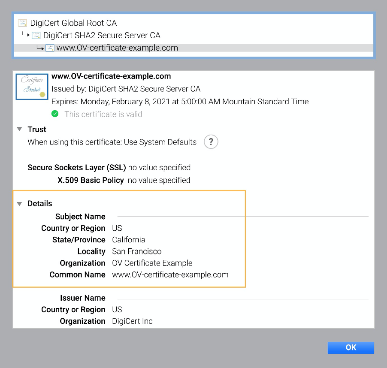Collapse the Trust section
Viewport: 387px width, 368px height.
coord(19,129)
